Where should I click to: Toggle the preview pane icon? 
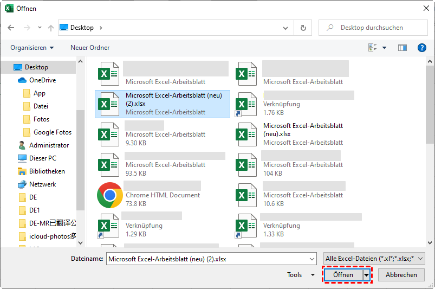[x=402, y=48]
